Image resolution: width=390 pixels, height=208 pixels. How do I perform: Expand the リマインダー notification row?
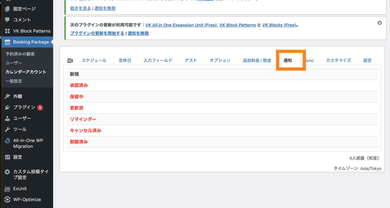click(x=83, y=119)
